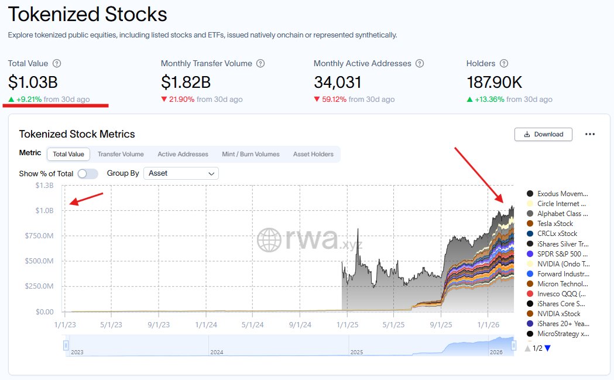Click the SPDR S&P 500 legend entry
Viewport: 614px width, 380px height.
point(558,254)
